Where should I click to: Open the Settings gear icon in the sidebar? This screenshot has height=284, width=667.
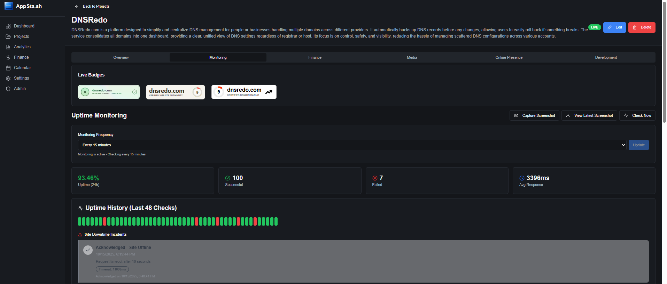[8, 78]
